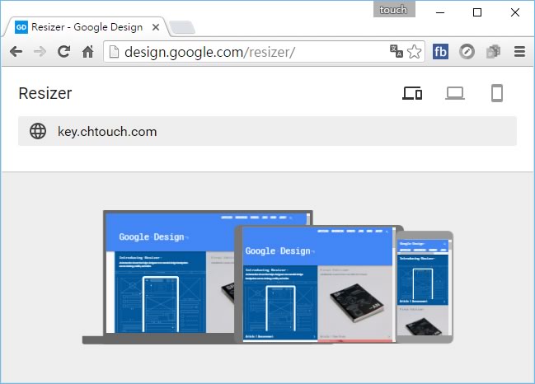Maximize the browser window
The image size is (535, 384).
477,12
